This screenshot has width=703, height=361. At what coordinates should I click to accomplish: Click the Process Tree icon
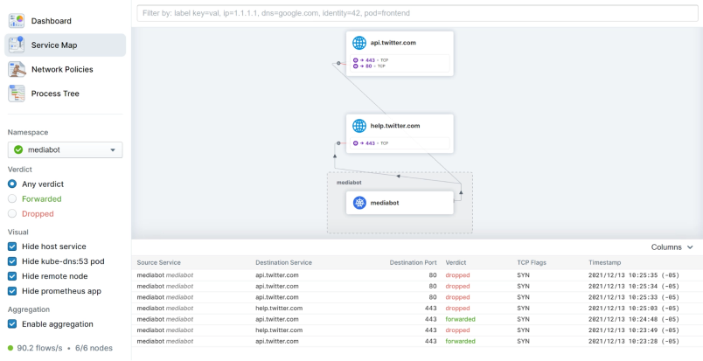tap(17, 94)
